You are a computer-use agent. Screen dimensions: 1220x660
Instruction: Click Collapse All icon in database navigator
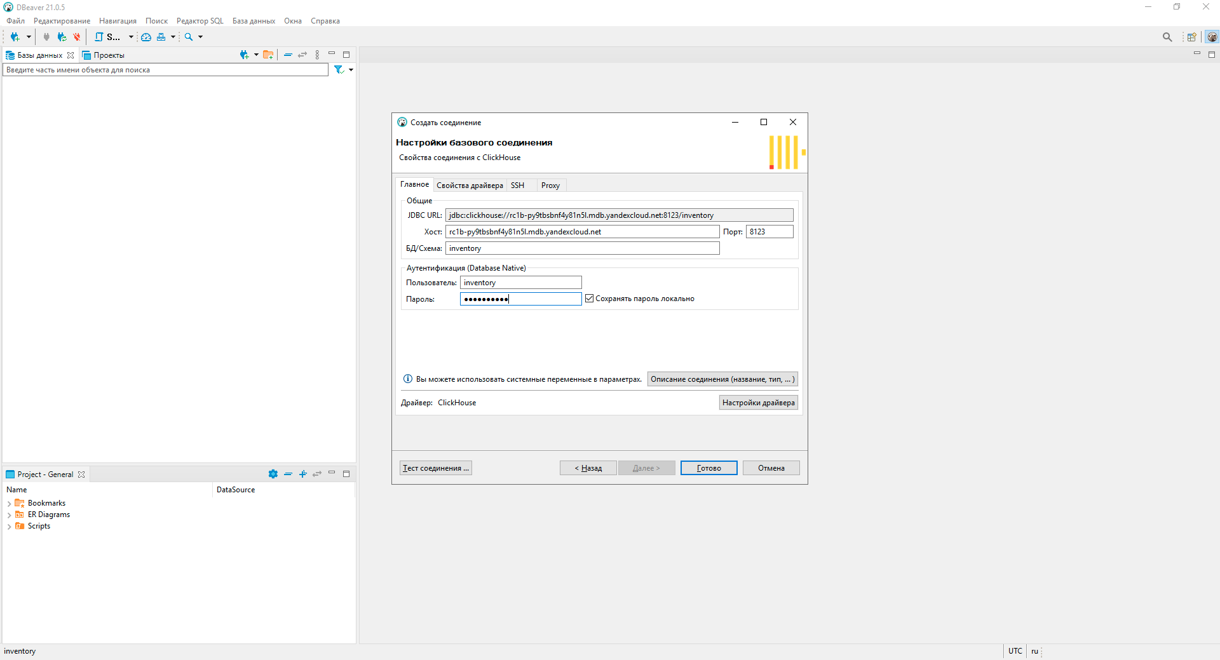point(288,55)
